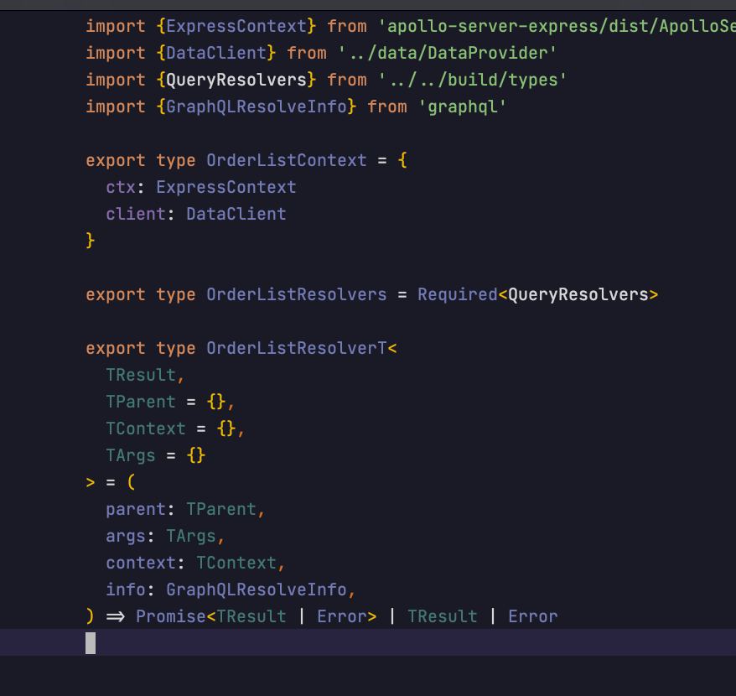The image size is (736, 696).
Task: Click the opening brace after OrderListContext =
Action: coord(402,161)
